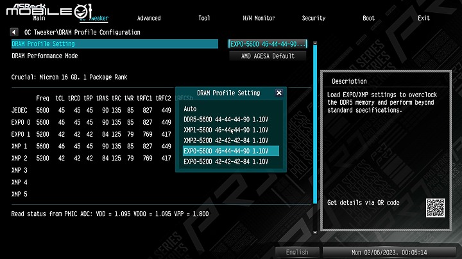Open the EXPO-5600 profile value dropdown

tap(268, 44)
